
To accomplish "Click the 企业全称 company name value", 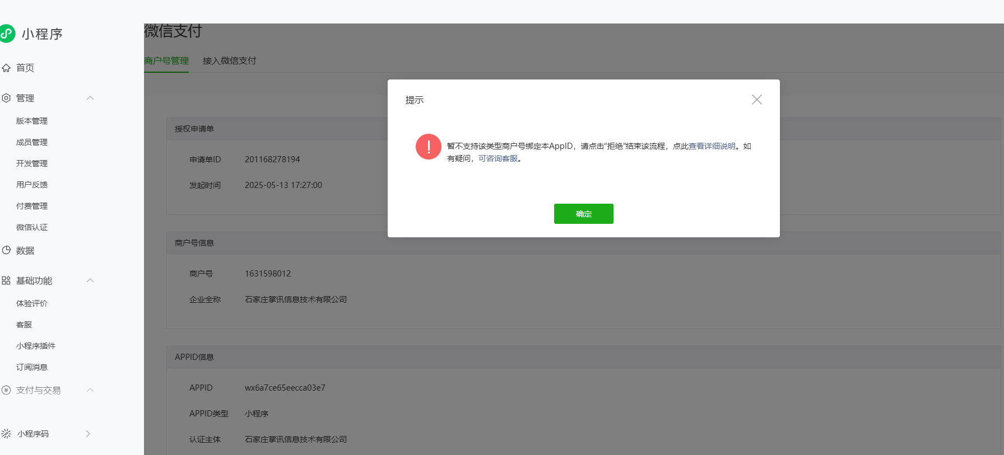I will 296,299.
